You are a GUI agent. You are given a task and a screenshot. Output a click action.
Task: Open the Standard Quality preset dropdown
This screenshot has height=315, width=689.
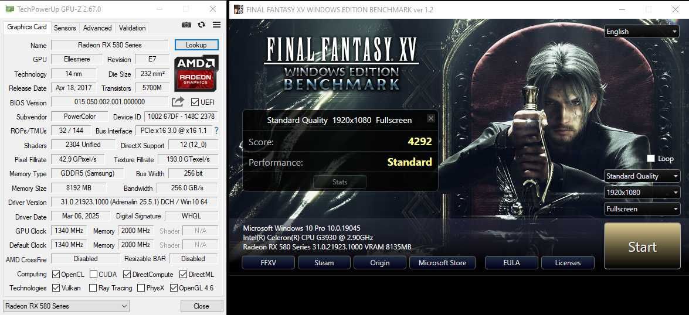(642, 176)
